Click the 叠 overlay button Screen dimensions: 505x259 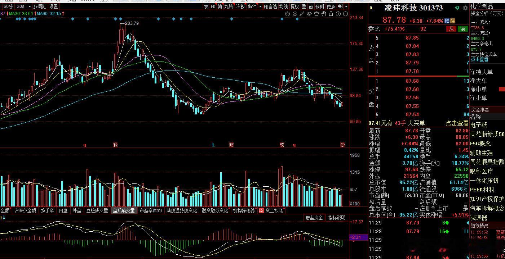click(304, 6)
